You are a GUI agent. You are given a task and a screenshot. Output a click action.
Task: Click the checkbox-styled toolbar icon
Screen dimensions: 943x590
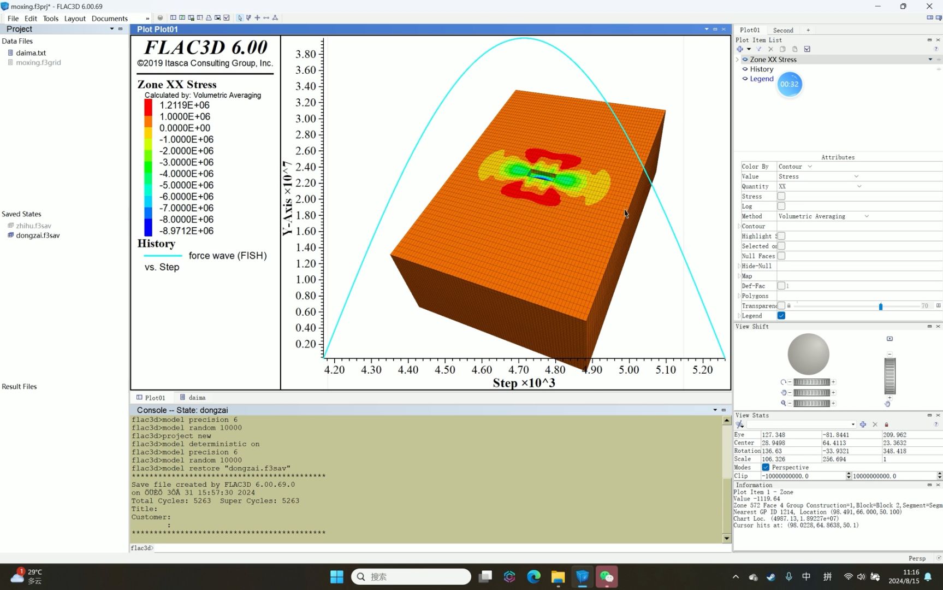(227, 18)
